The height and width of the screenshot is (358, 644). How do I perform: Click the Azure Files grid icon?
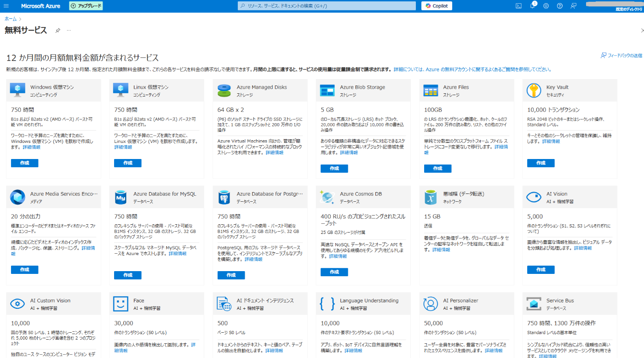click(x=431, y=91)
